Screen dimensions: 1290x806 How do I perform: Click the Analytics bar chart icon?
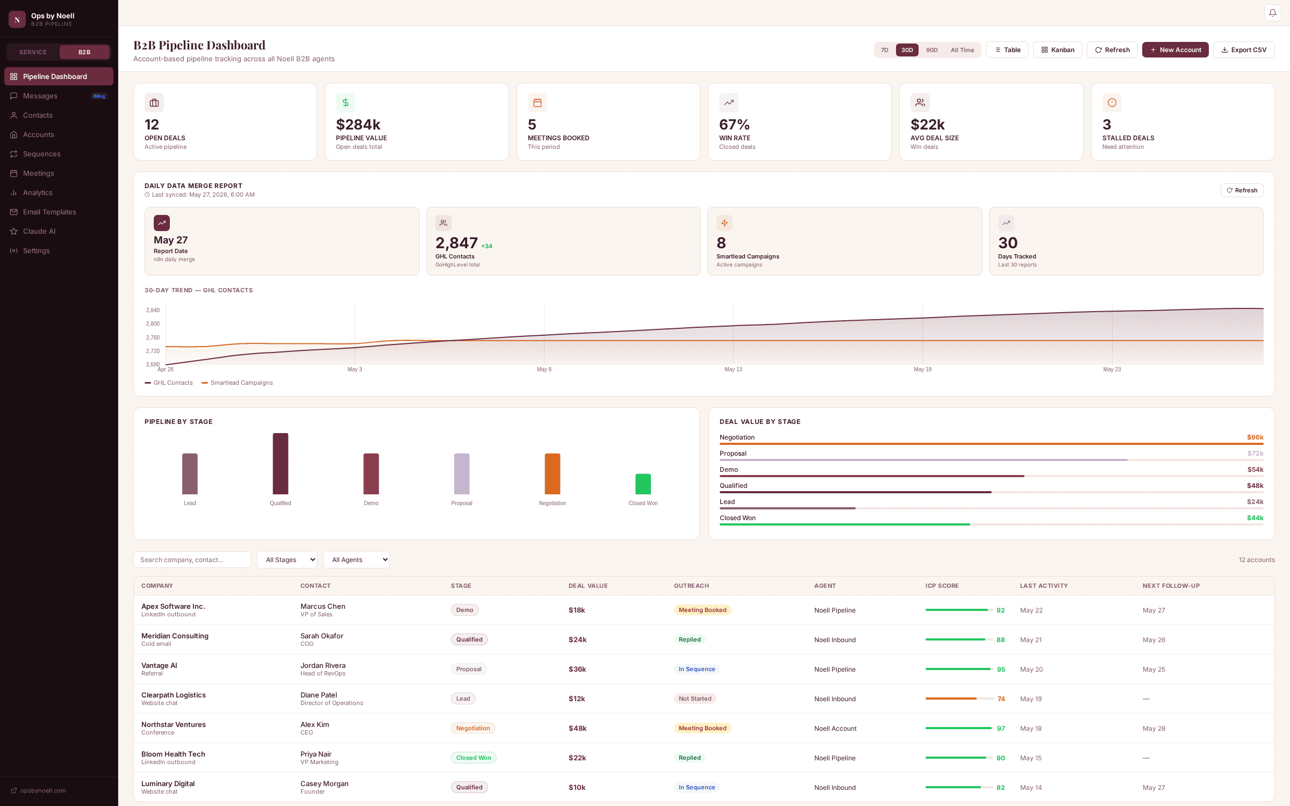tap(14, 192)
